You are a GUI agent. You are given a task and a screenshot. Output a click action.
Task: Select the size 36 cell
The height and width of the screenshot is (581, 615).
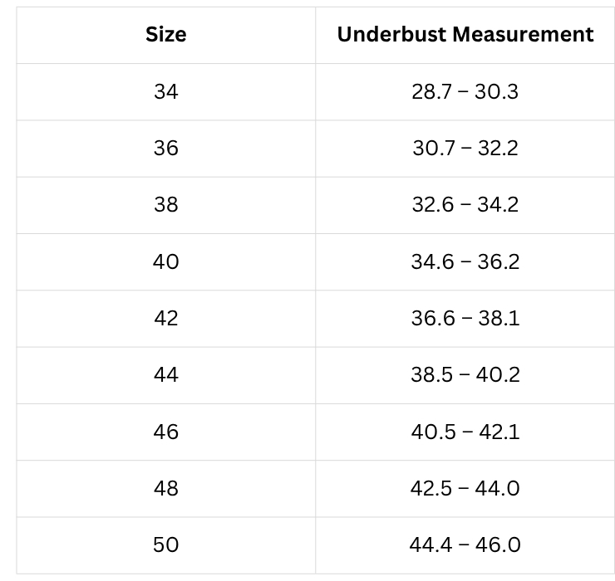(166, 149)
